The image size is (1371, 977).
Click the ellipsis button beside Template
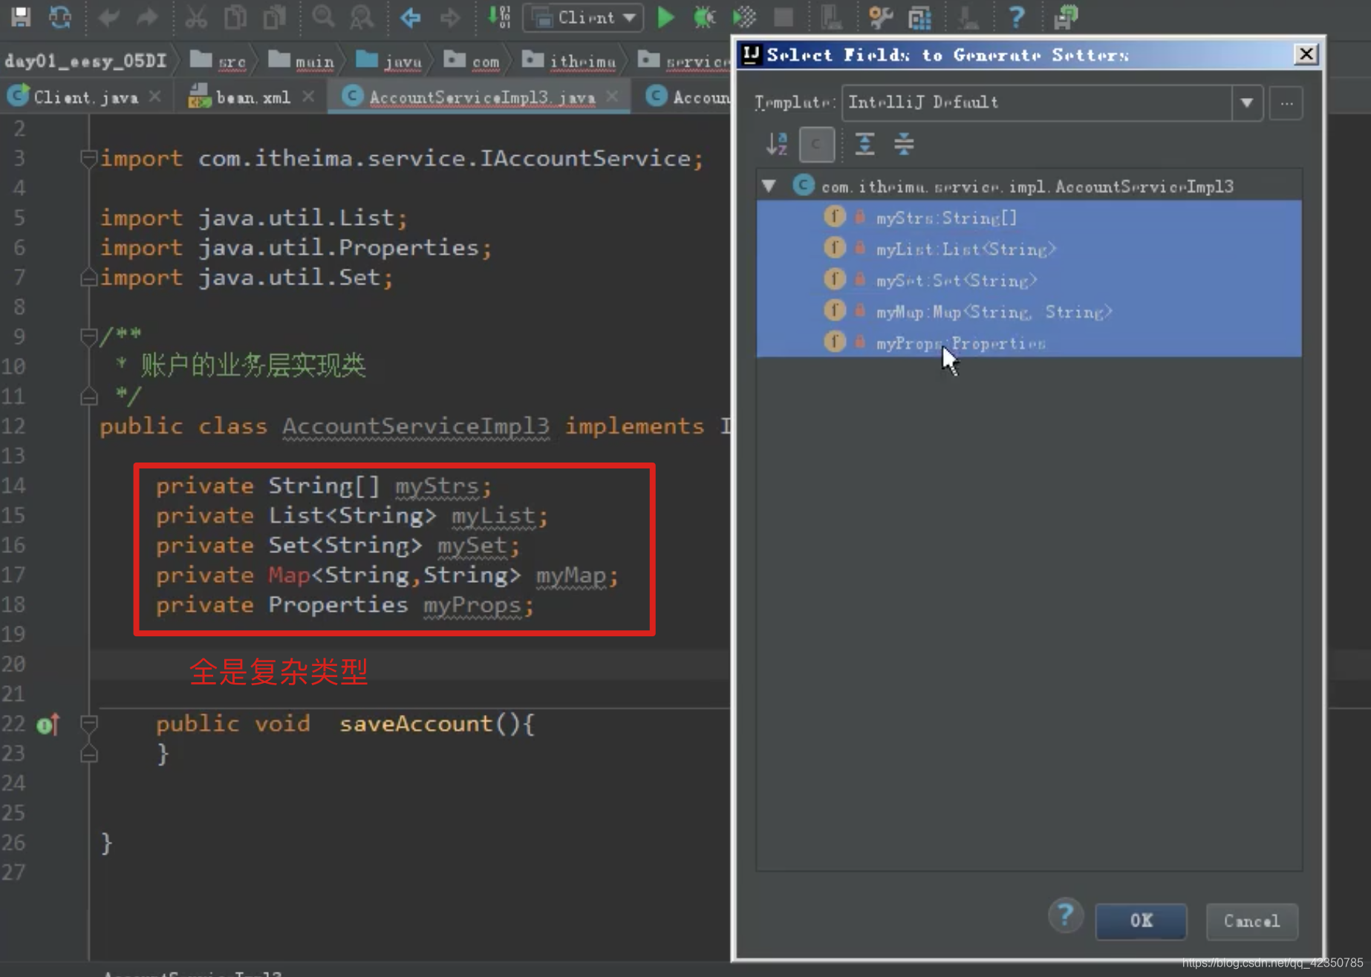pyautogui.click(x=1286, y=102)
